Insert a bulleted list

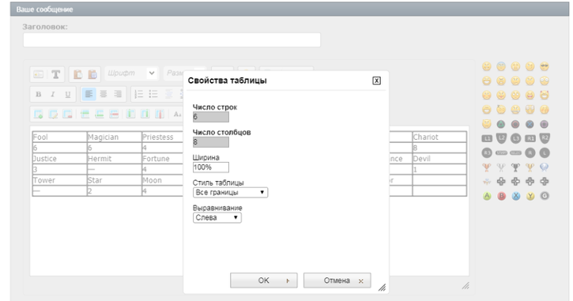(x=153, y=94)
